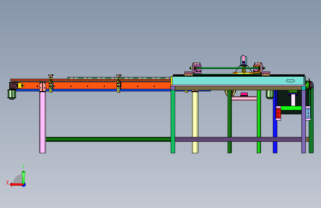
Task: Click the red X axis arrow on triad
Action: tap(16, 185)
